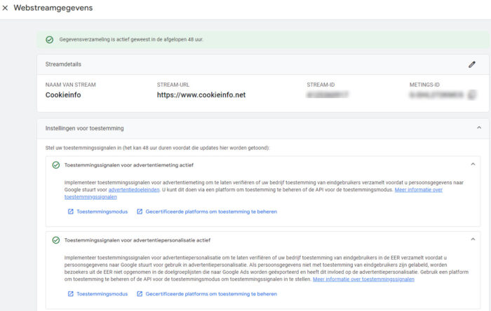
Task: Click check icon next to advertentiepersonalisatie actief
Action: (x=56, y=240)
